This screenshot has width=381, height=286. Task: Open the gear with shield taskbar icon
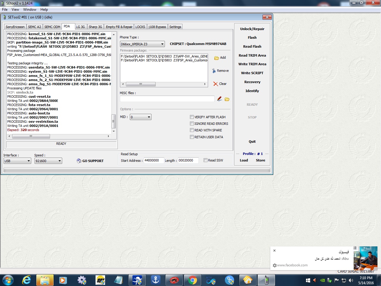coord(82,280)
